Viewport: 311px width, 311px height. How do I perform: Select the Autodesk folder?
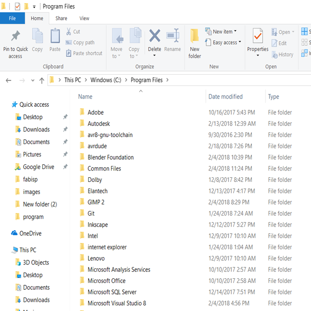click(x=98, y=123)
